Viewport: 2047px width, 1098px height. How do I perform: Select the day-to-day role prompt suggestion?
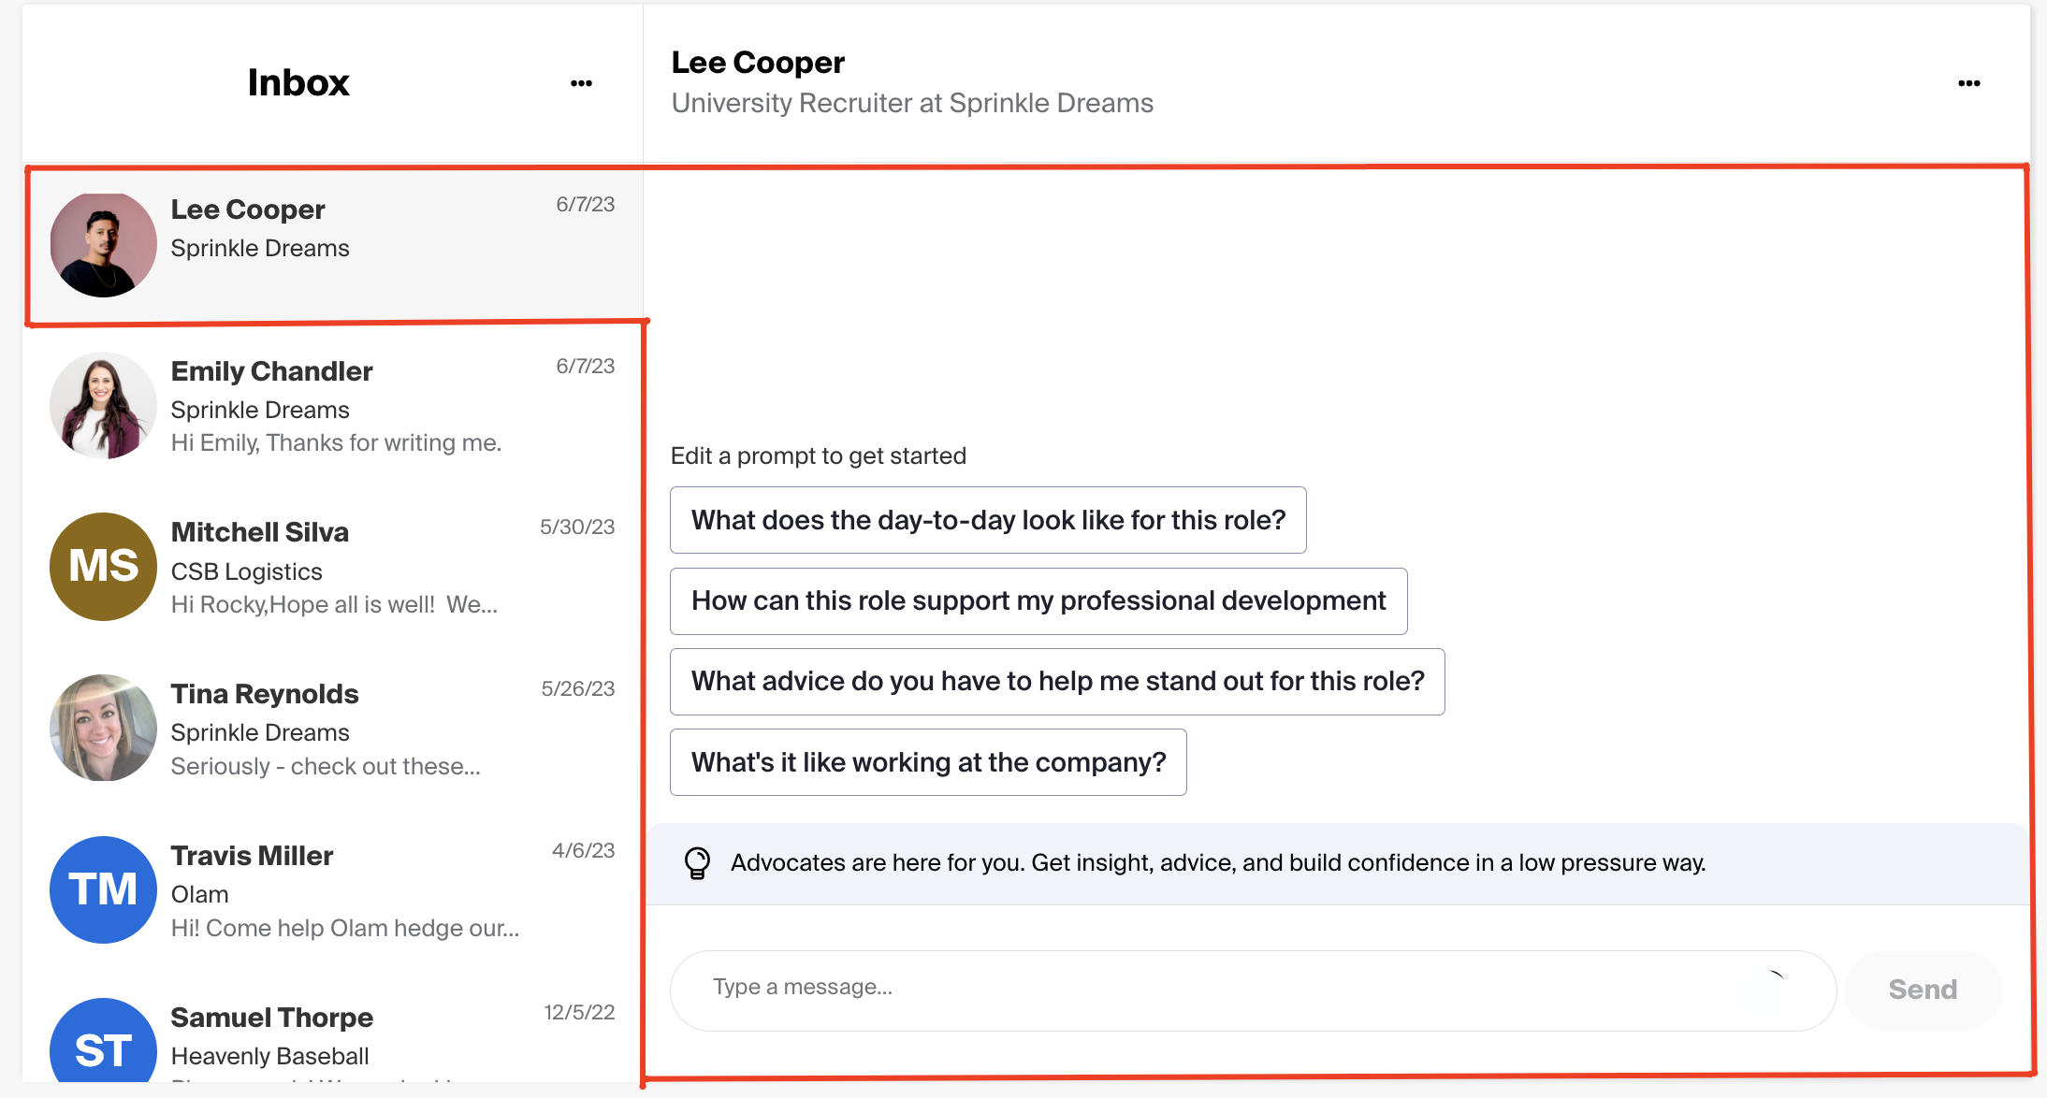coord(988,520)
